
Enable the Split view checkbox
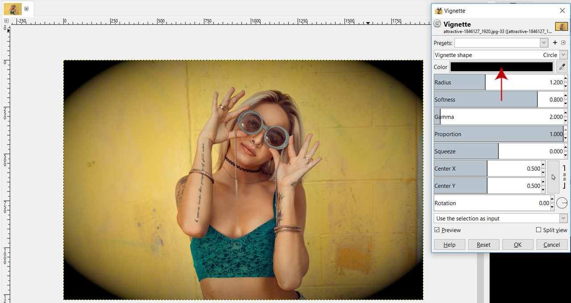tap(538, 230)
